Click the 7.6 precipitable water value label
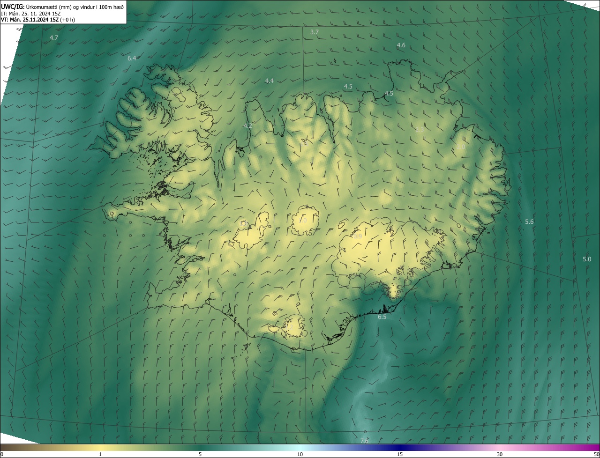The image size is (600, 458). pos(364,441)
